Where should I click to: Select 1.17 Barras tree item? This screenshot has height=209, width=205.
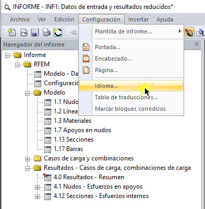tap(68, 149)
